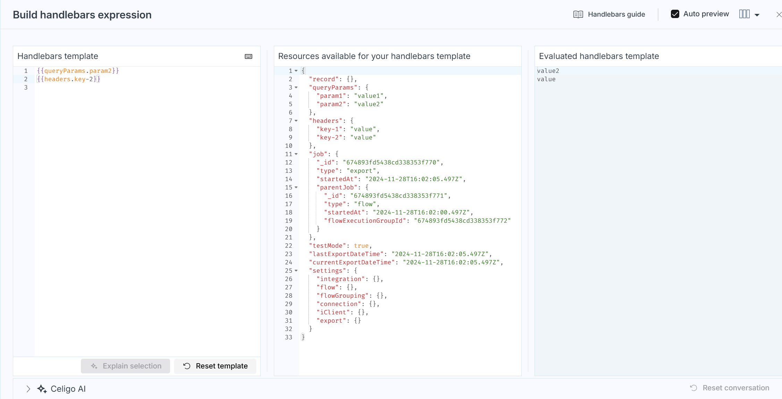The width and height of the screenshot is (782, 399).
Task: Click the {{queryParams.param2}} template line
Action: coord(78,71)
